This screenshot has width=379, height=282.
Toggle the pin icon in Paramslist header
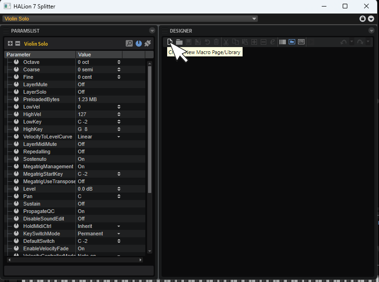pyautogui.click(x=148, y=43)
